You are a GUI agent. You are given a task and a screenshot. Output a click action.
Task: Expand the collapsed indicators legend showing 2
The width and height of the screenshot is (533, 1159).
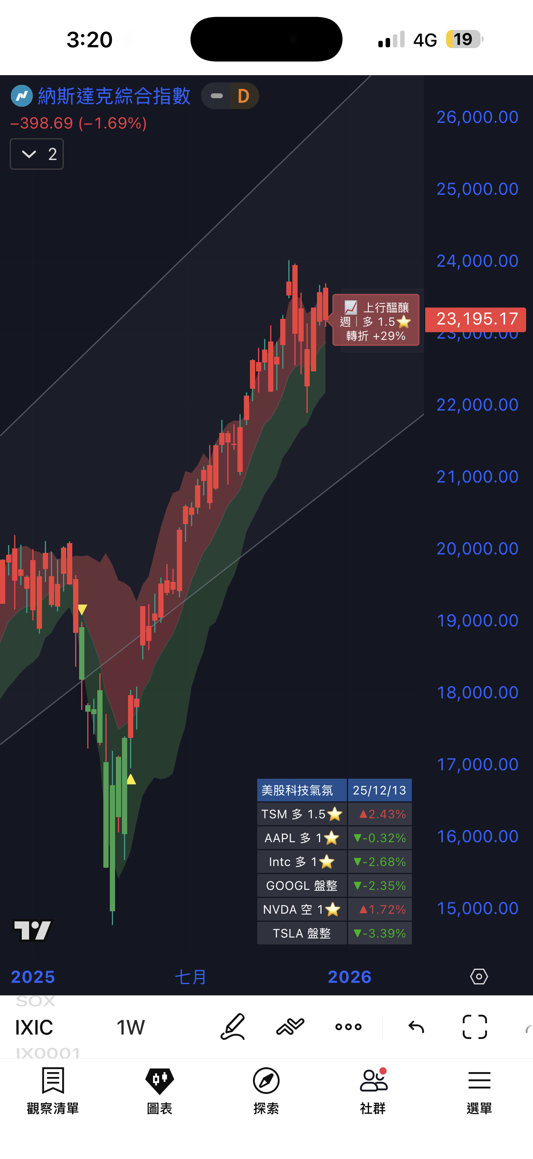pyautogui.click(x=37, y=154)
